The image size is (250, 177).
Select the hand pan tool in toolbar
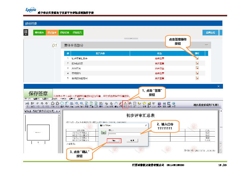pyautogui.click(x=115, y=104)
